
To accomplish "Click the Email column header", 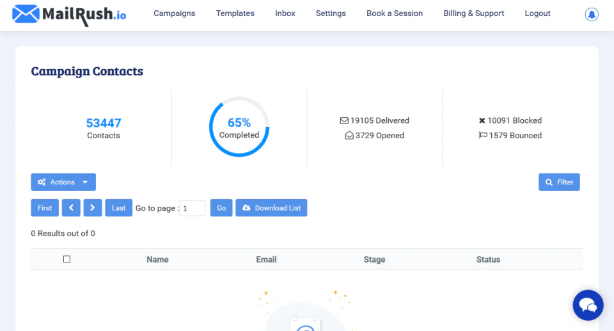I will coord(266,259).
